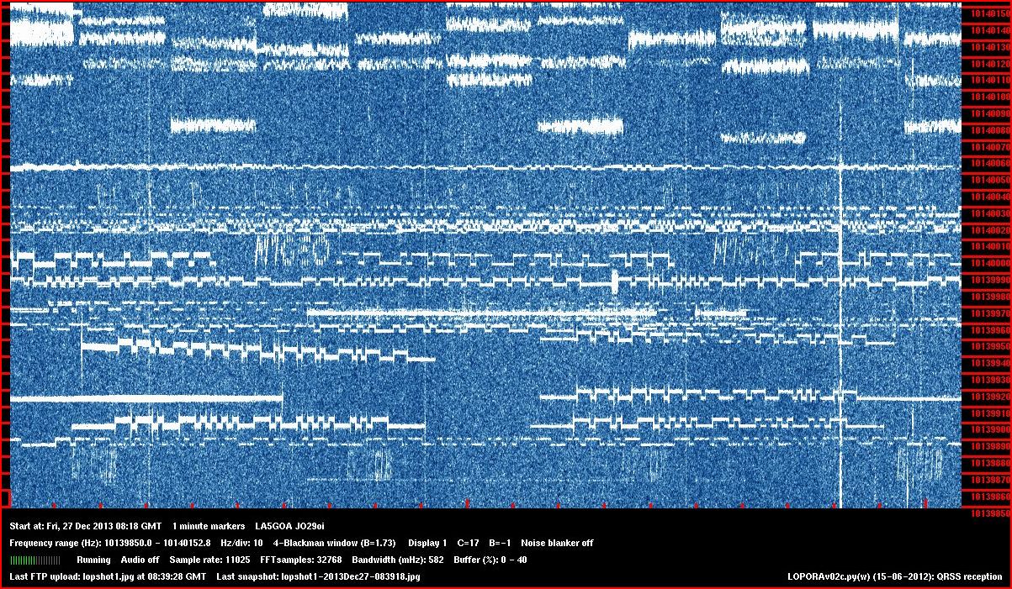
Task: Select the Hz/div: 10 setting
Action: coord(241,543)
